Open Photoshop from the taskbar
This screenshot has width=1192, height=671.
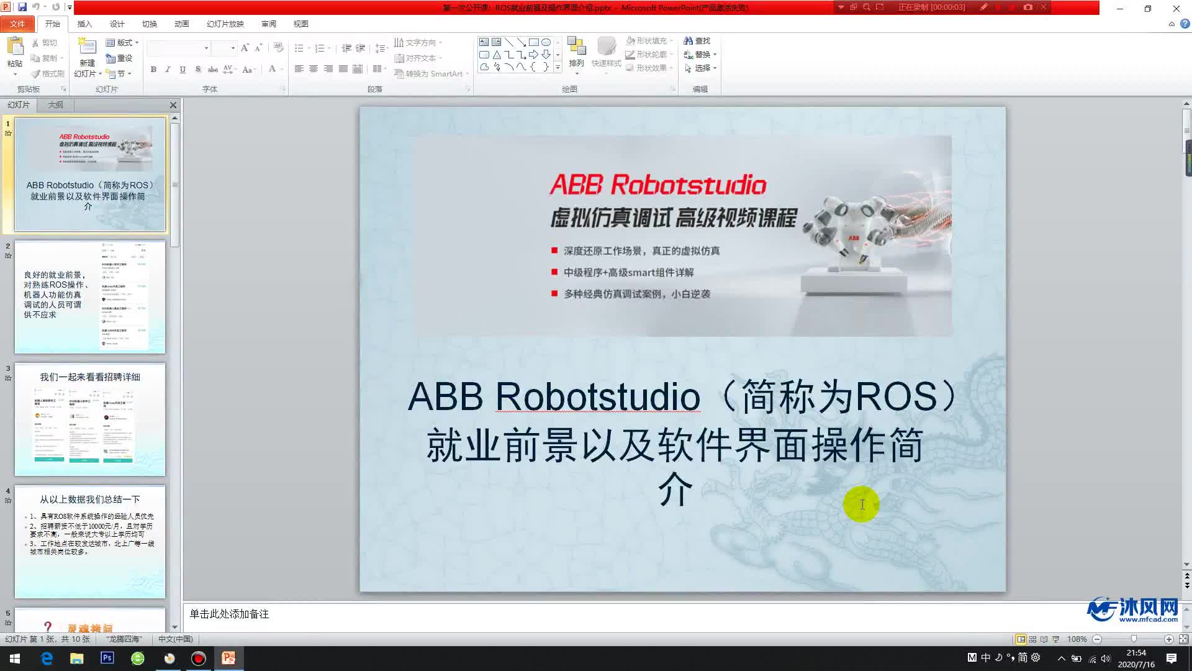tap(107, 658)
